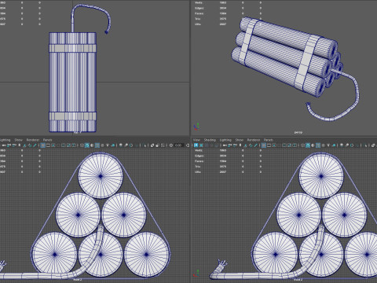Click Wireframe on Shaded icon in bottom-right panel
Image resolution: width=377 pixels, height=283 pixels.
318,145
